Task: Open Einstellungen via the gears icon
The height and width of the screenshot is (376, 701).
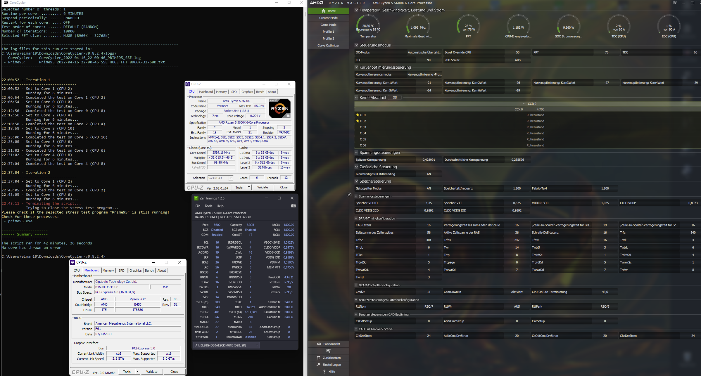Action: point(318,365)
